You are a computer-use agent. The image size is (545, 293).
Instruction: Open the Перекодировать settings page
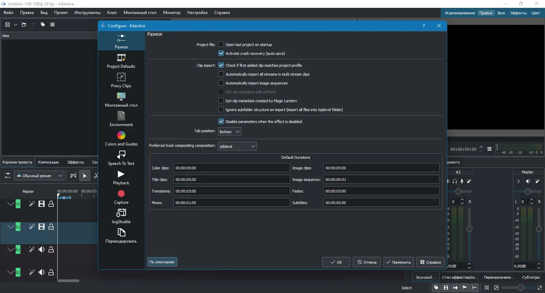[x=121, y=236]
